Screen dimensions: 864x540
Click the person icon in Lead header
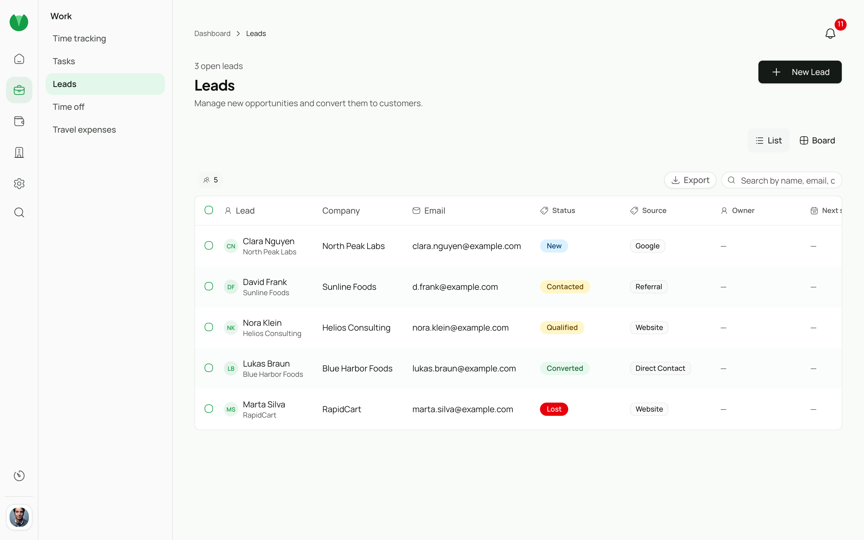tap(228, 211)
